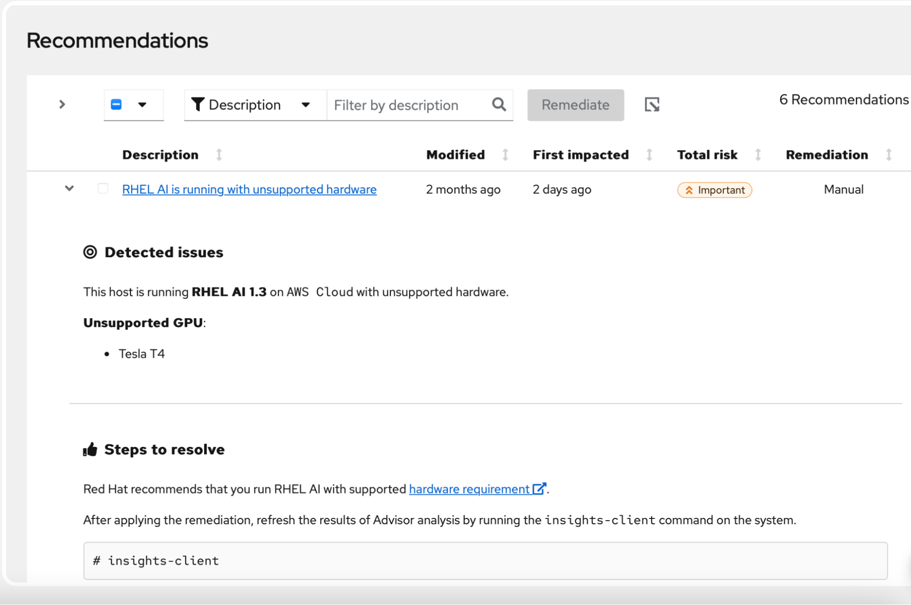Open the Description filter type dropdown
Viewport: 911px width, 605px height.
306,105
